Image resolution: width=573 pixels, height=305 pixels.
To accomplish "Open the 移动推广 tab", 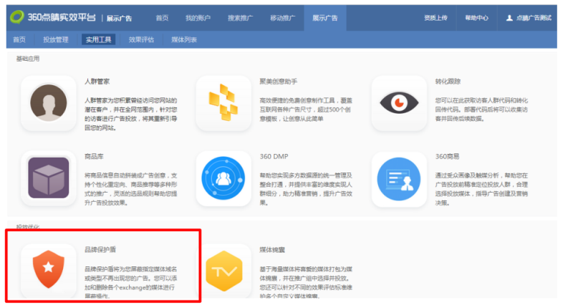I will point(281,17).
